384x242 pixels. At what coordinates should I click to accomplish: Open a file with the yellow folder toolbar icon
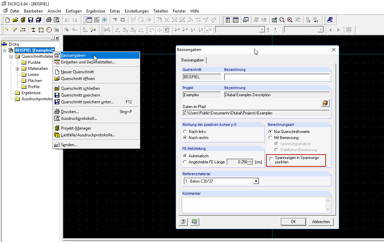[x=15, y=20]
